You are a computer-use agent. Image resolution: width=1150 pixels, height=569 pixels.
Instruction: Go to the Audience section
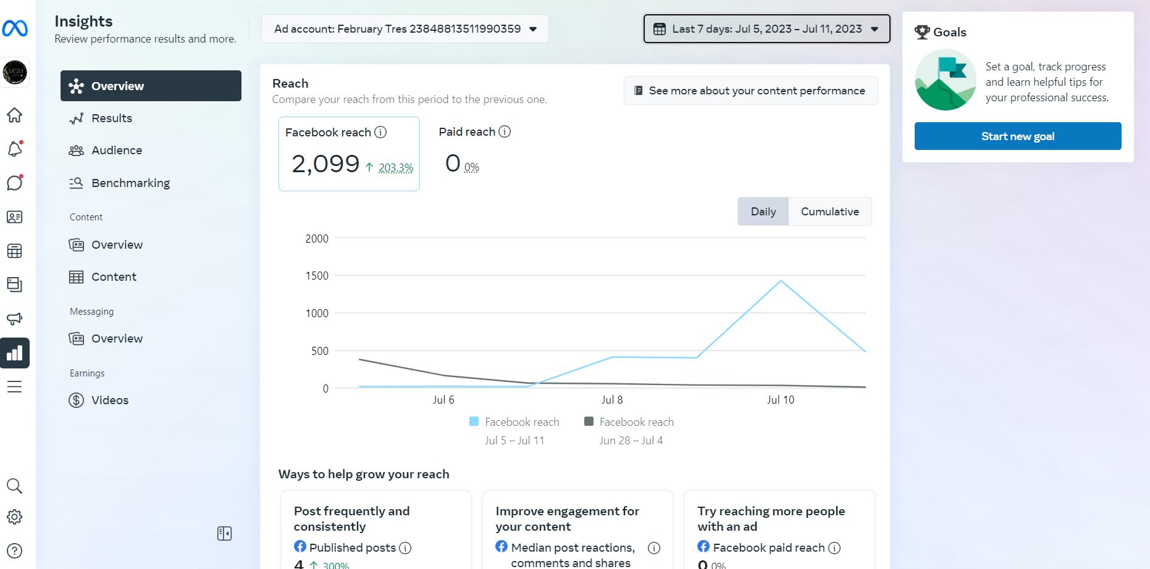tap(117, 151)
